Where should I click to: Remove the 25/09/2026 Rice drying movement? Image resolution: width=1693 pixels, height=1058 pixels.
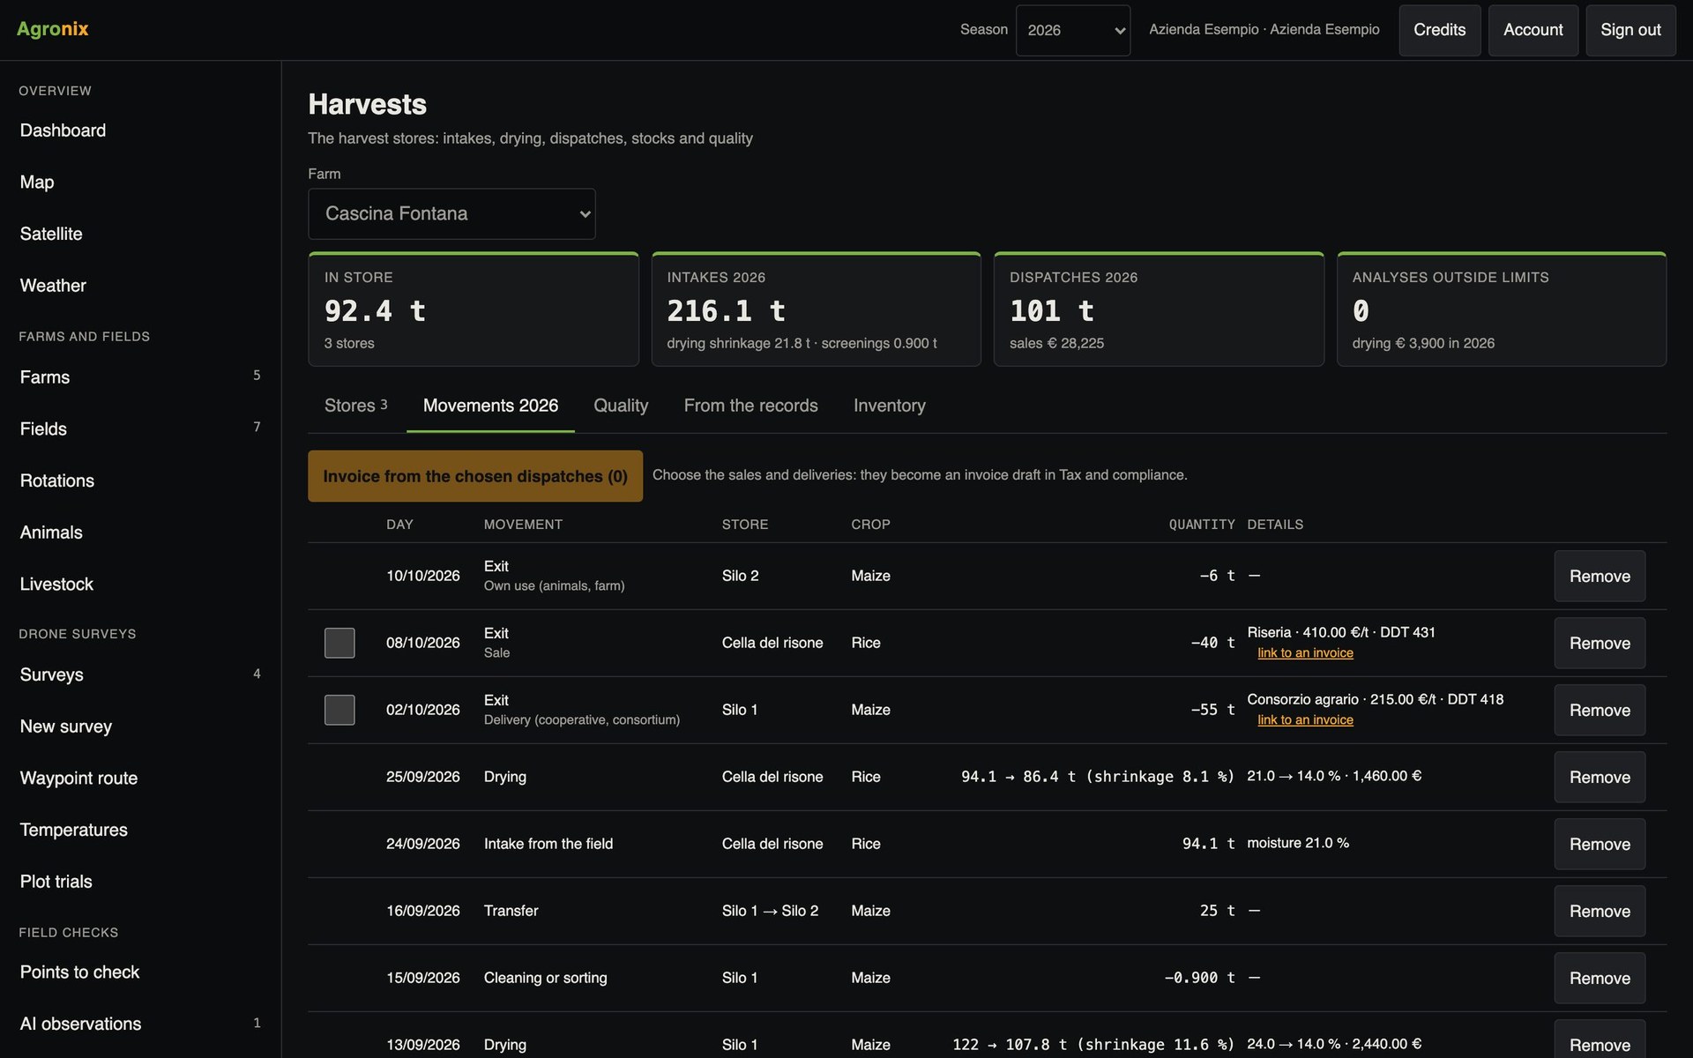[x=1600, y=777]
